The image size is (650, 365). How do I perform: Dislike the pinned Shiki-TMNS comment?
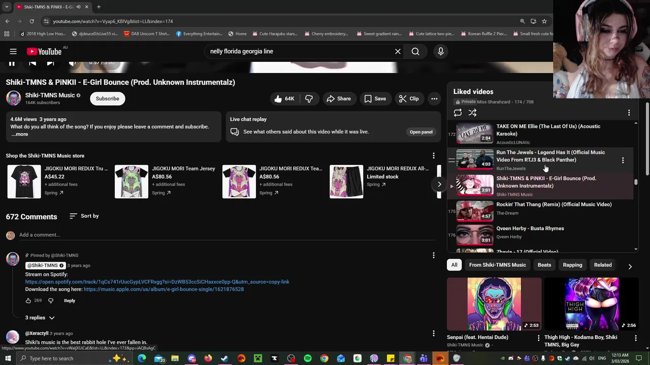tap(50, 301)
